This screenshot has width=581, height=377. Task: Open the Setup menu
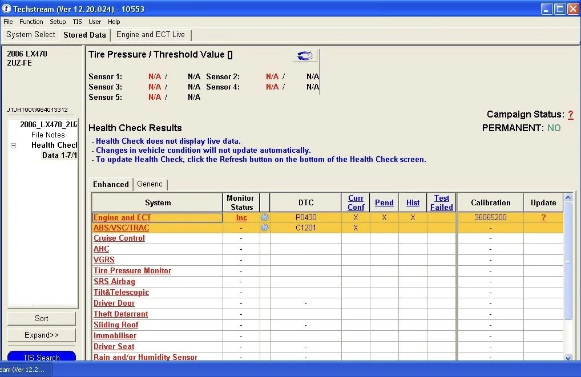pos(58,22)
